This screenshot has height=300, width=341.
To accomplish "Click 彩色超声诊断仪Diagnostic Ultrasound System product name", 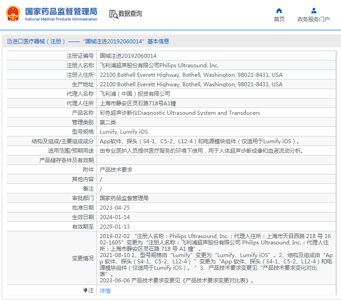I will (x=180, y=113).
